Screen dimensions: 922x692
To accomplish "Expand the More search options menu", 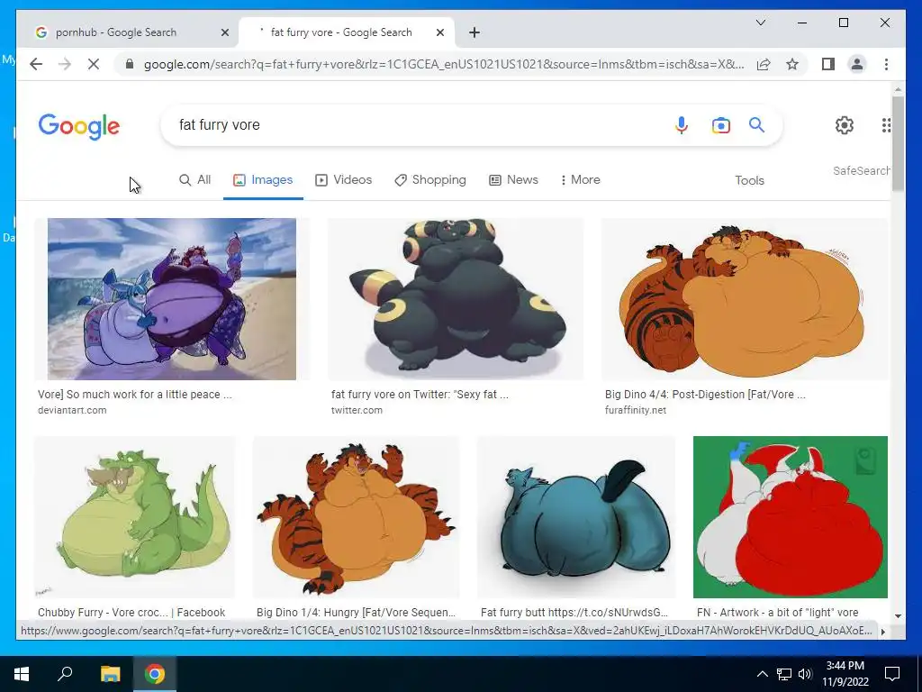I will pyautogui.click(x=581, y=180).
